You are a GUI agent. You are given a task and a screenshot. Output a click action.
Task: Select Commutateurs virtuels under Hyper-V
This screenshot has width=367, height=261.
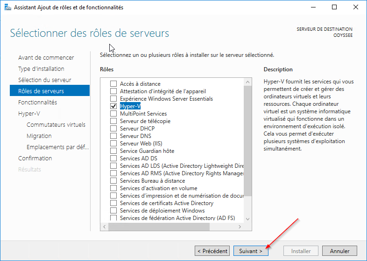(56, 124)
